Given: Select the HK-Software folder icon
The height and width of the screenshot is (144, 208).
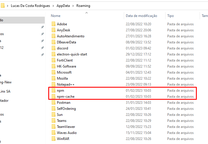Looking at the screenshot, I should coord(53,66).
